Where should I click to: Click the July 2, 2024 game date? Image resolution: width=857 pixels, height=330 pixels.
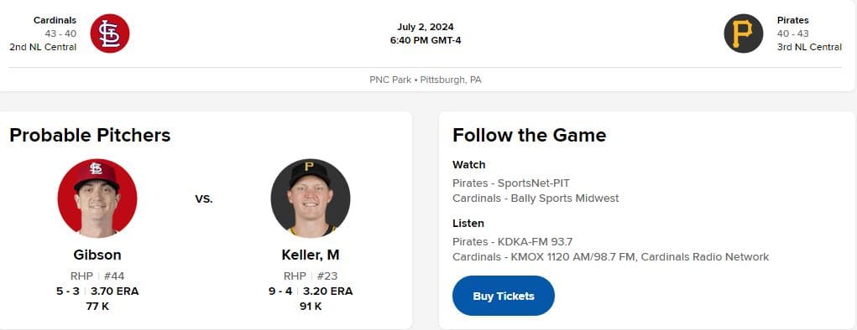click(426, 27)
